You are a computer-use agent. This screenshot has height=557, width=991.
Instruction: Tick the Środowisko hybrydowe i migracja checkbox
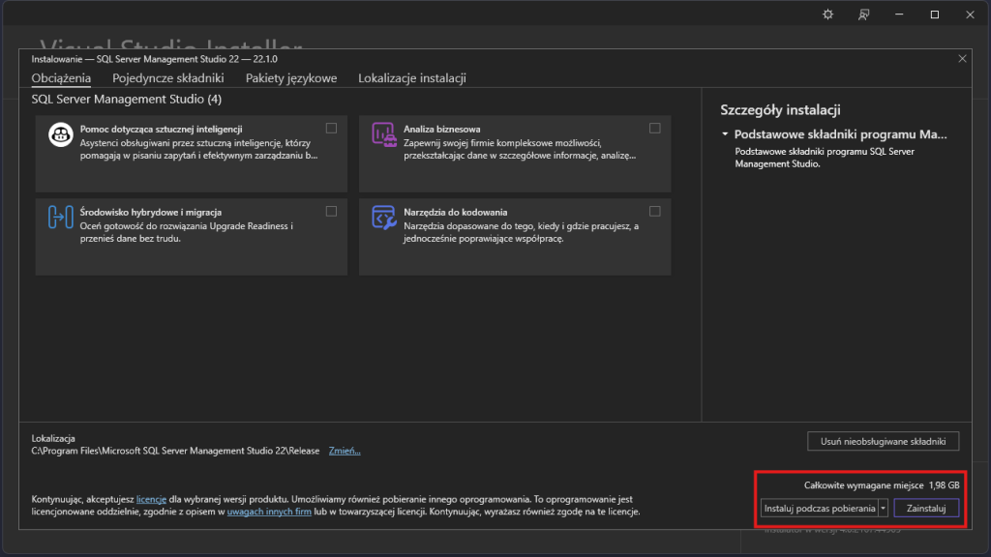[x=332, y=212]
